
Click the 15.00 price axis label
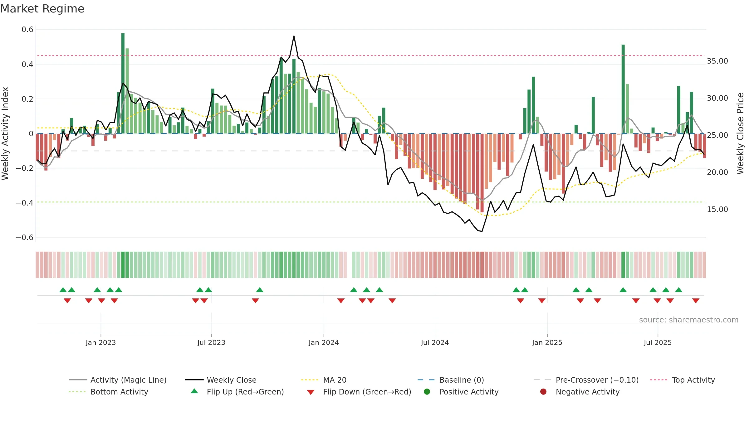click(x=717, y=209)
